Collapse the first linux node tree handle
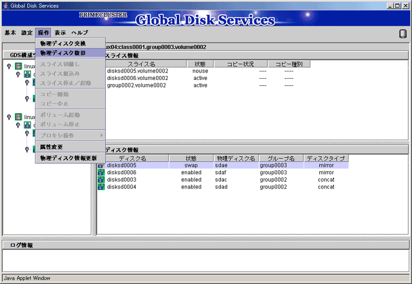 [x=9, y=66]
